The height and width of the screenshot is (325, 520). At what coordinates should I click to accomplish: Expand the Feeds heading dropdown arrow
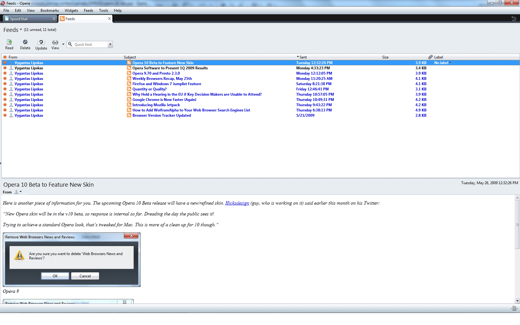(x=21, y=30)
